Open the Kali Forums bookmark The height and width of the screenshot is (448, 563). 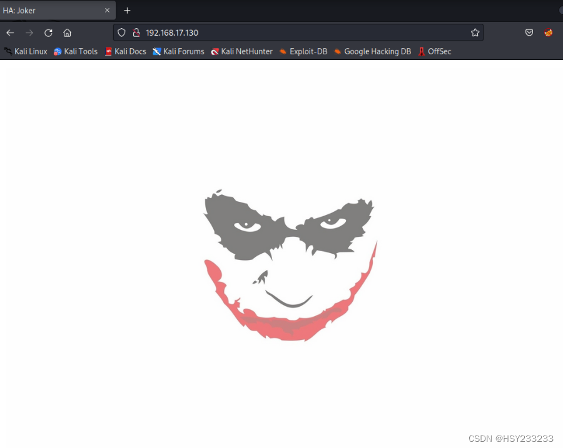[178, 51]
